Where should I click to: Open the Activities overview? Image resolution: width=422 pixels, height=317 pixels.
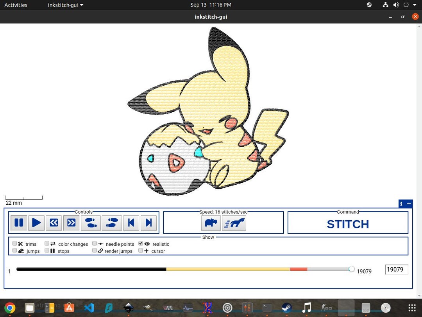point(16,5)
